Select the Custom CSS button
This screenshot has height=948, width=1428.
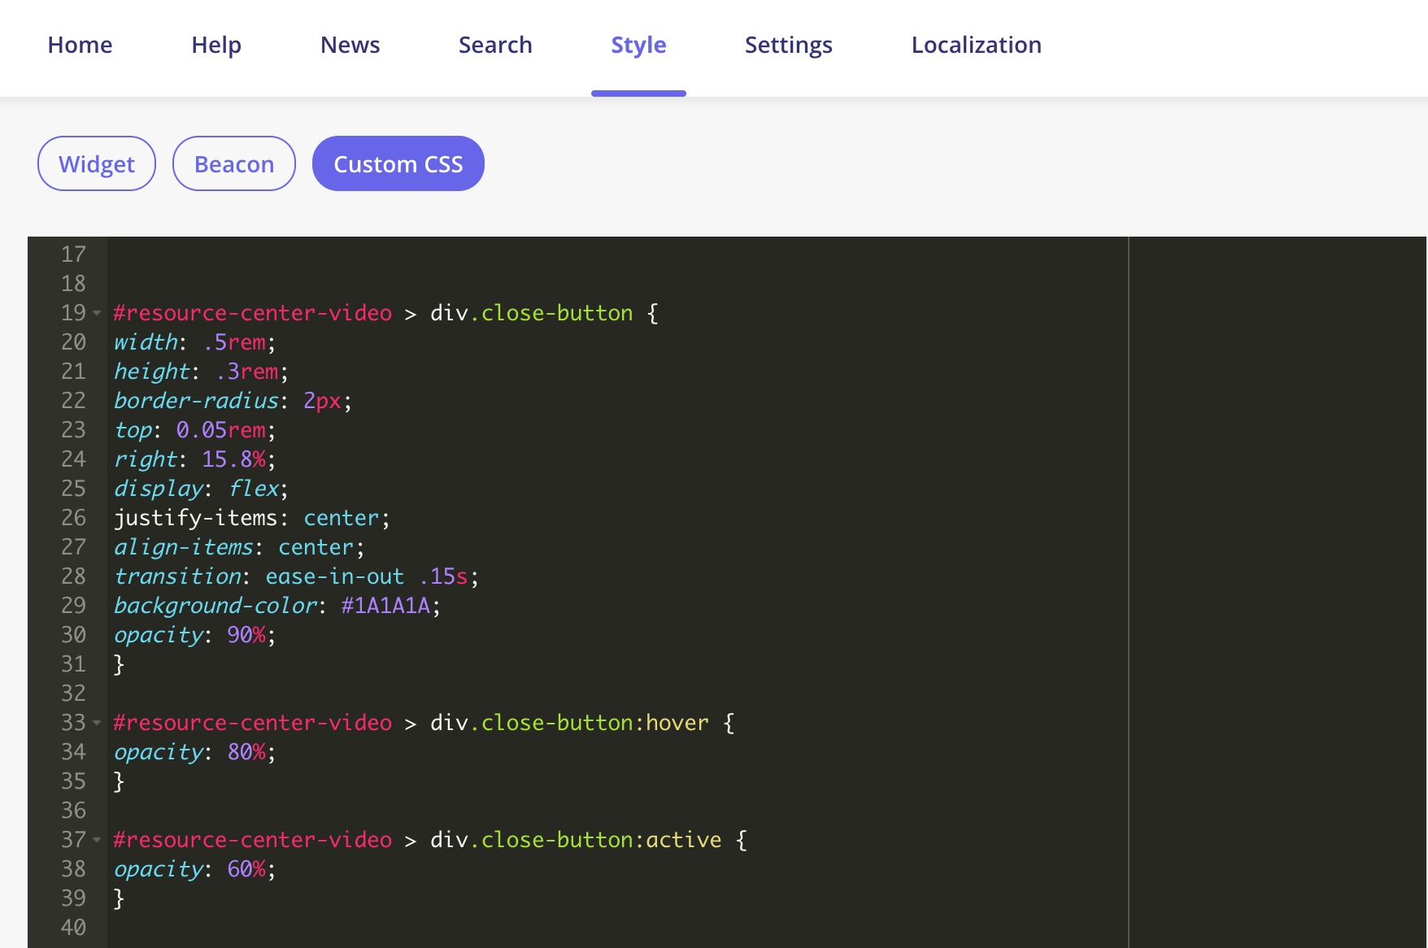click(398, 163)
